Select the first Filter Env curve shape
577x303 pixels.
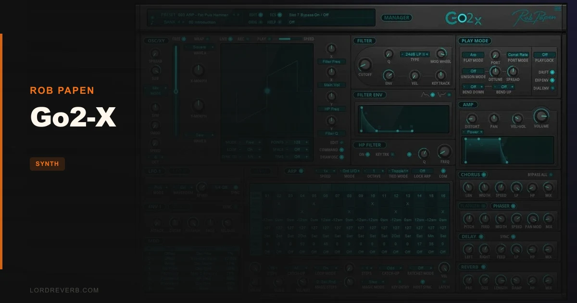(x=425, y=95)
